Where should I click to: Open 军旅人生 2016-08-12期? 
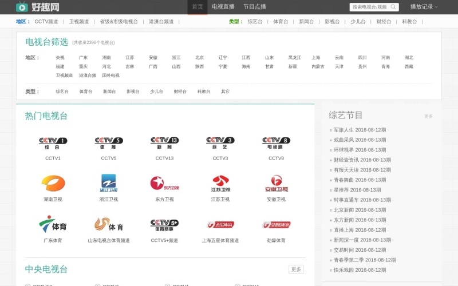click(x=360, y=130)
